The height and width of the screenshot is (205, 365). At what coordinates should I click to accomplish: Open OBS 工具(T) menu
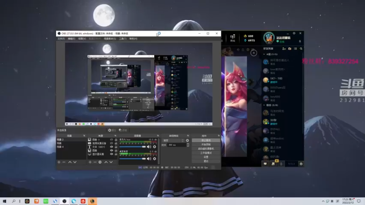coord(123,39)
